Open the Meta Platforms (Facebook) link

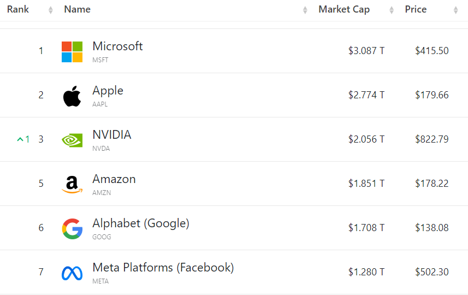(x=163, y=268)
